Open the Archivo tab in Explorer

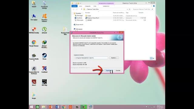(75, 6)
